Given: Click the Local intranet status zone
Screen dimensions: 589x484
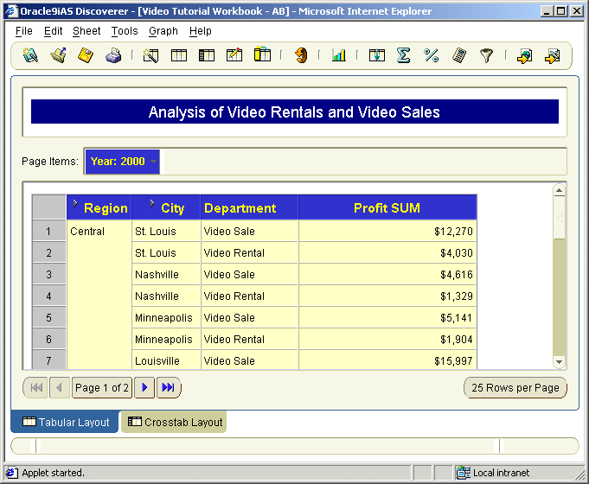Looking at the screenshot, I should point(518,473).
